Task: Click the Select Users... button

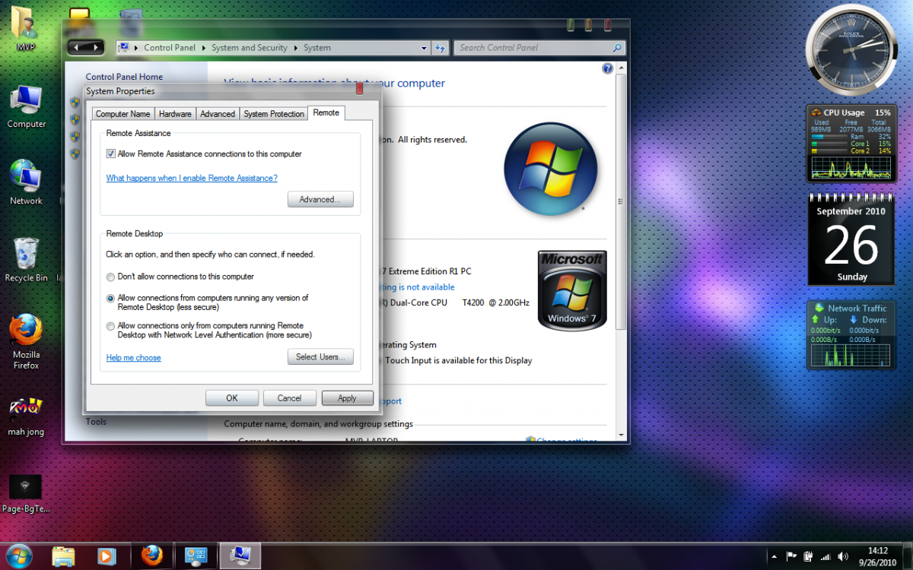Action: tap(320, 357)
